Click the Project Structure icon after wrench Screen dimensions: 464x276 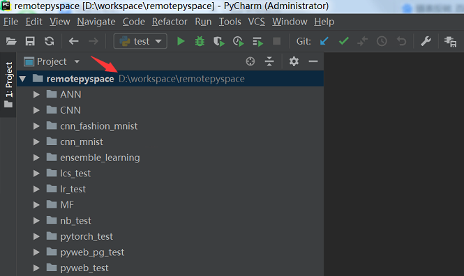coord(450,42)
